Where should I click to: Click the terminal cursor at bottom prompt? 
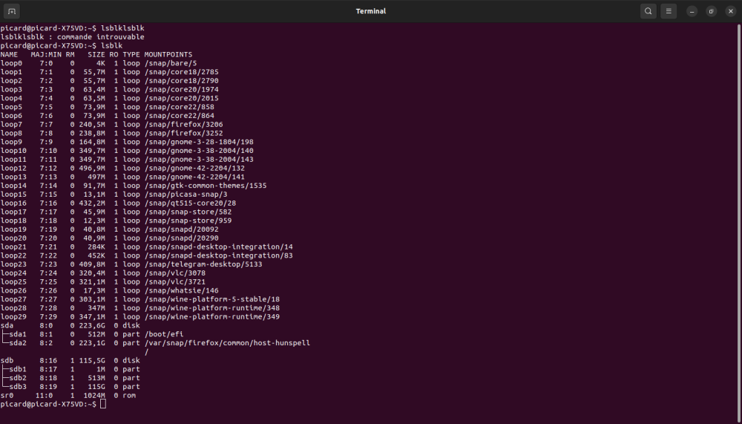click(x=103, y=404)
